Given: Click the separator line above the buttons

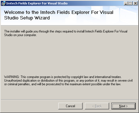Looking at the screenshot, I should tap(69, 99).
